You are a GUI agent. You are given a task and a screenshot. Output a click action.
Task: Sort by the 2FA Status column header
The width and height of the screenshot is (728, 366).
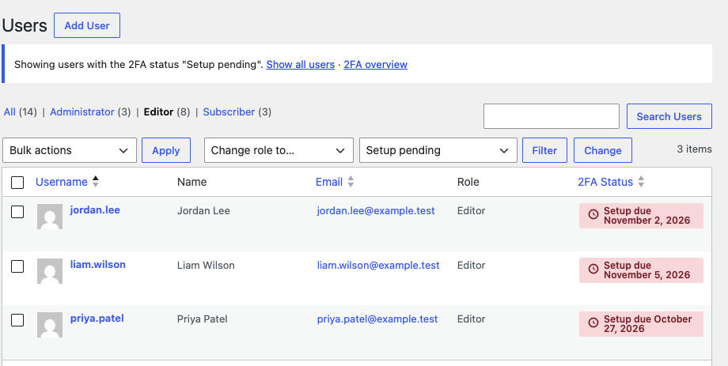coord(605,182)
